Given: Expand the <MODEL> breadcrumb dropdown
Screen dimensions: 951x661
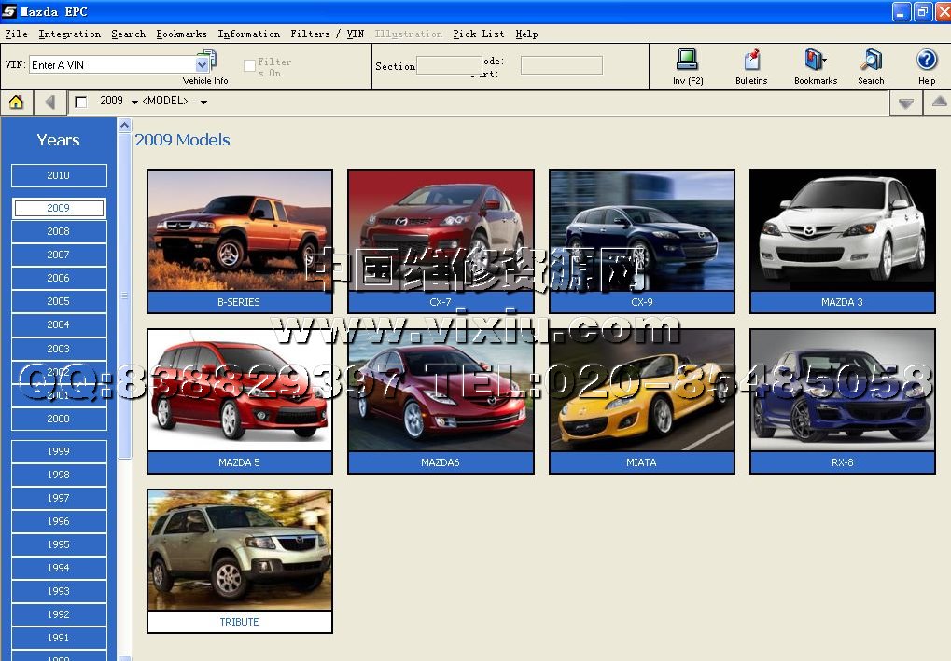Looking at the screenshot, I should [x=203, y=102].
